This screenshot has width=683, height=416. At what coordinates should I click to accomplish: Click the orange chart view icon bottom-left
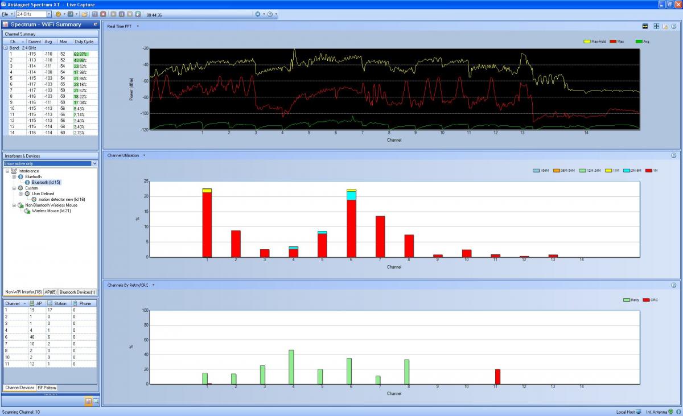click(x=88, y=402)
